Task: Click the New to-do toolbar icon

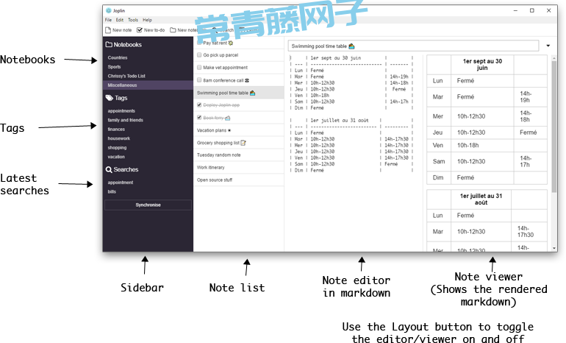Action: [x=140, y=30]
